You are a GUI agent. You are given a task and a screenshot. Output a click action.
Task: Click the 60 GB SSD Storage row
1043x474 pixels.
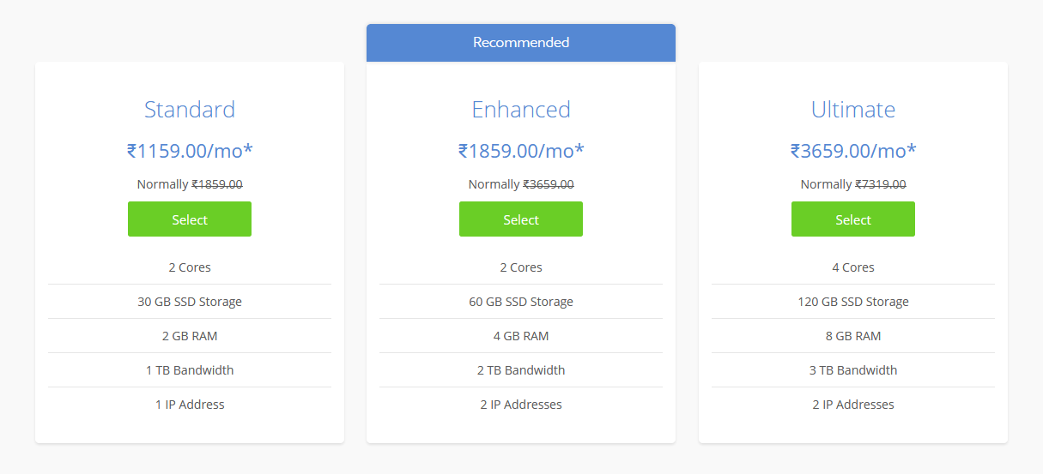[x=521, y=302]
